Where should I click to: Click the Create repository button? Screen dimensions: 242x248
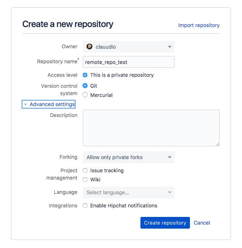[165, 223]
